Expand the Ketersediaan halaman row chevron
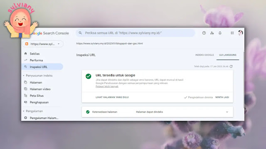The width and height of the screenshot is (266, 149). pos(227,112)
